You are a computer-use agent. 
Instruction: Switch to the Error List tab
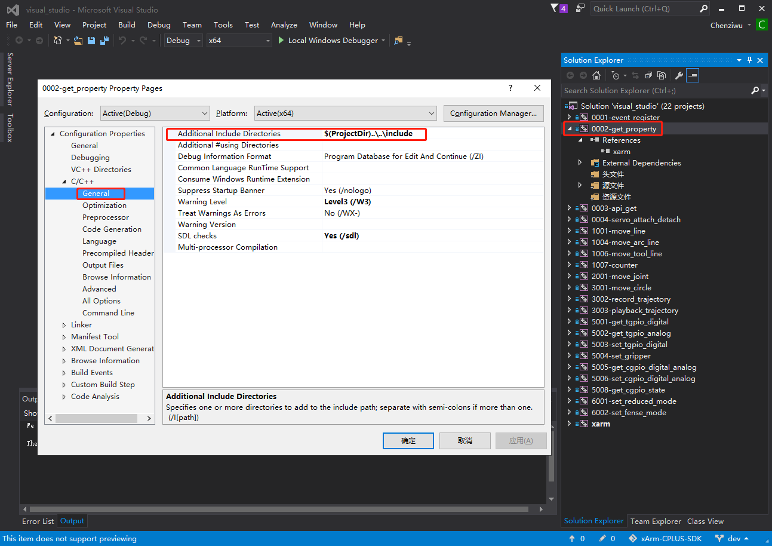(38, 522)
